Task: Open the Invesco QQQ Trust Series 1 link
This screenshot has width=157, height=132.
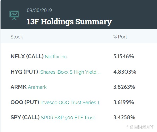Action: pyautogui.click(x=70, y=103)
